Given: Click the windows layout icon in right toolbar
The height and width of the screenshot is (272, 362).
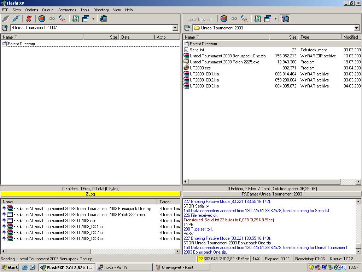Looking at the screenshot, I should pos(268,19).
